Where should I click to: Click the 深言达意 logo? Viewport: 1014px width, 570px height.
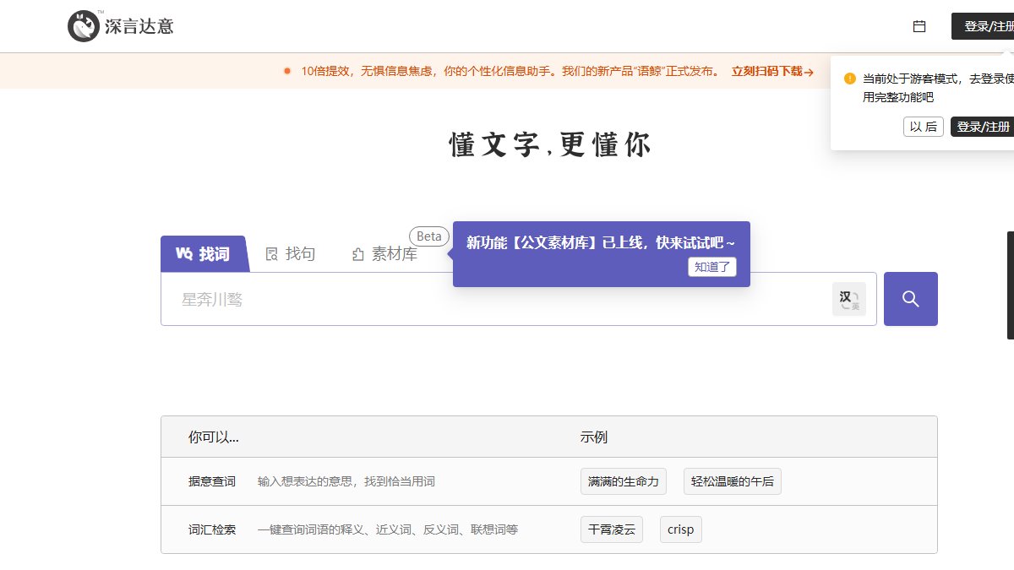pyautogui.click(x=121, y=26)
